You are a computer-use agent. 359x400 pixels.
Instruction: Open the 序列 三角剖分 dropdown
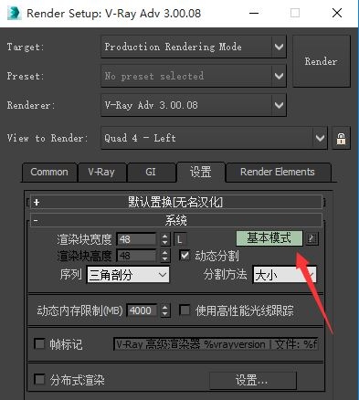pos(128,275)
